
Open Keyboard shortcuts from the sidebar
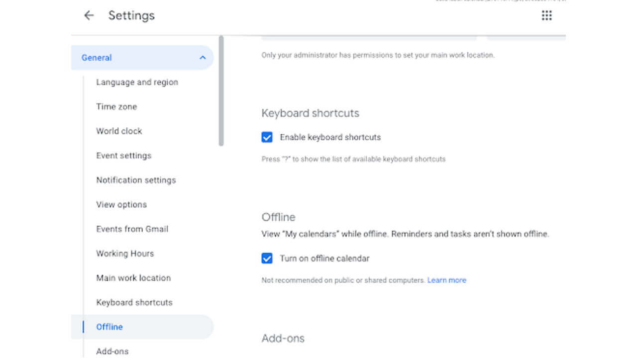click(134, 302)
